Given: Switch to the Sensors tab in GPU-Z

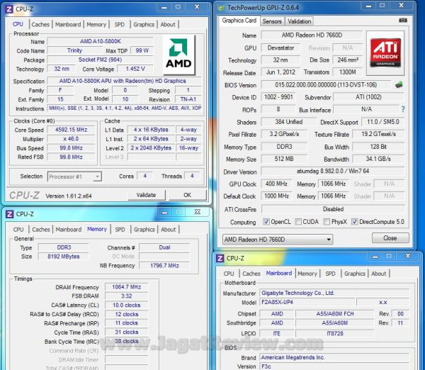Looking at the screenshot, I should point(272,21).
